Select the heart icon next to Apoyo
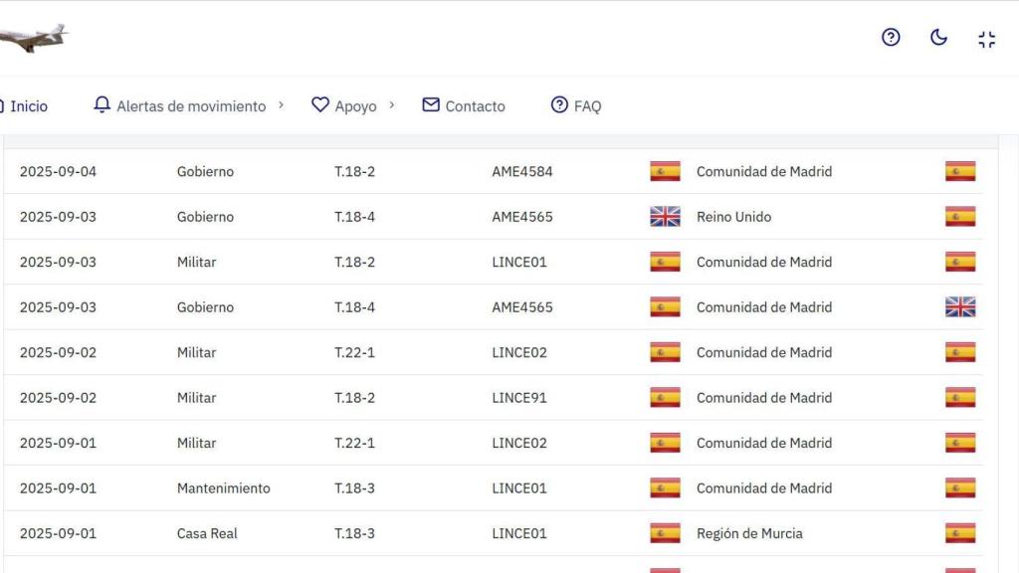Image resolution: width=1019 pixels, height=573 pixels. click(318, 104)
